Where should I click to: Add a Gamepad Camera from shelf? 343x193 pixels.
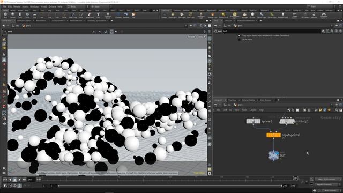pyautogui.click(x=324, y=15)
